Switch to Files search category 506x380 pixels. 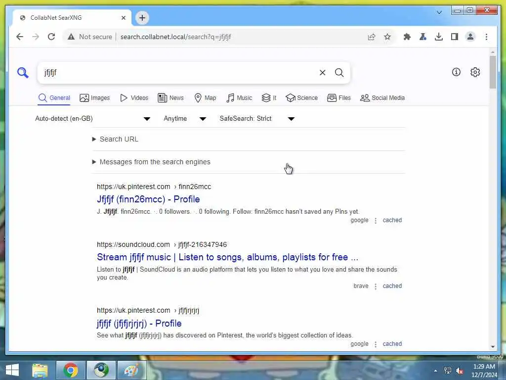pos(339,98)
